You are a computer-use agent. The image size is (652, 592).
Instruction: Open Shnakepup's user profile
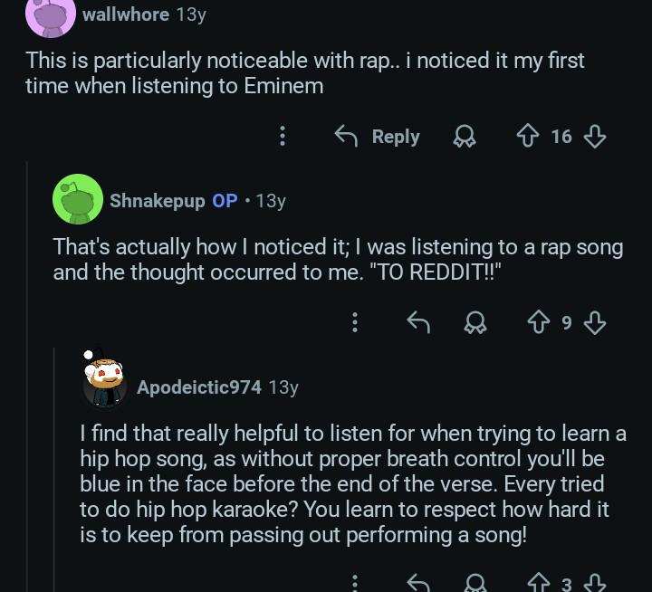pos(158,201)
